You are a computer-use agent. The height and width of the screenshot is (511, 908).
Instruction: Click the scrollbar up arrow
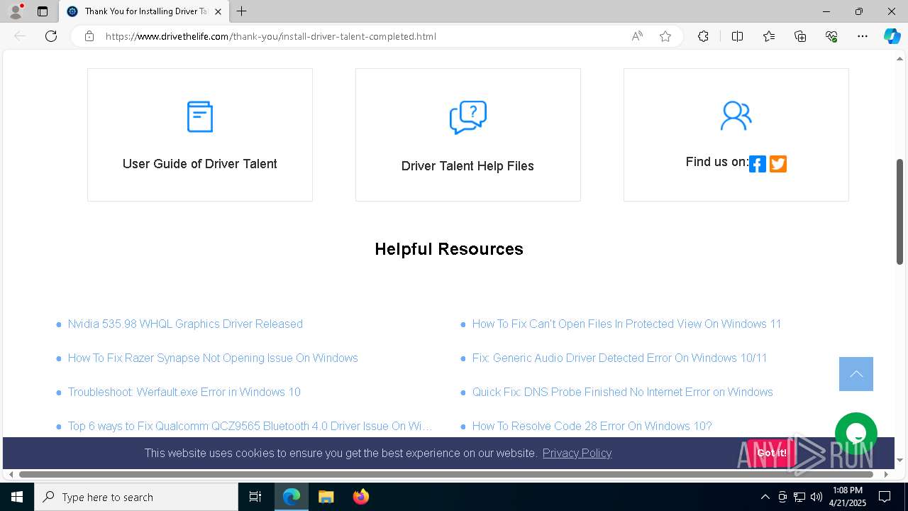899,59
